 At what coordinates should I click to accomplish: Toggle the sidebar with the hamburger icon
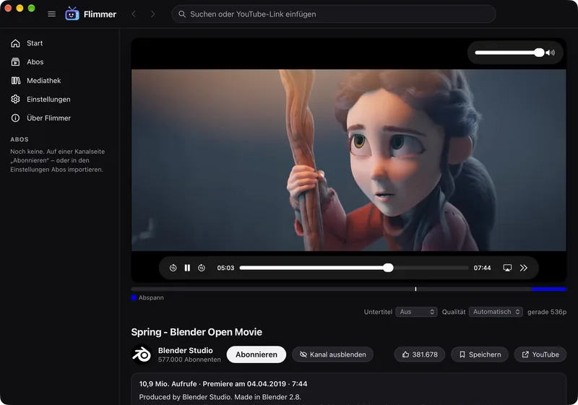tap(51, 14)
